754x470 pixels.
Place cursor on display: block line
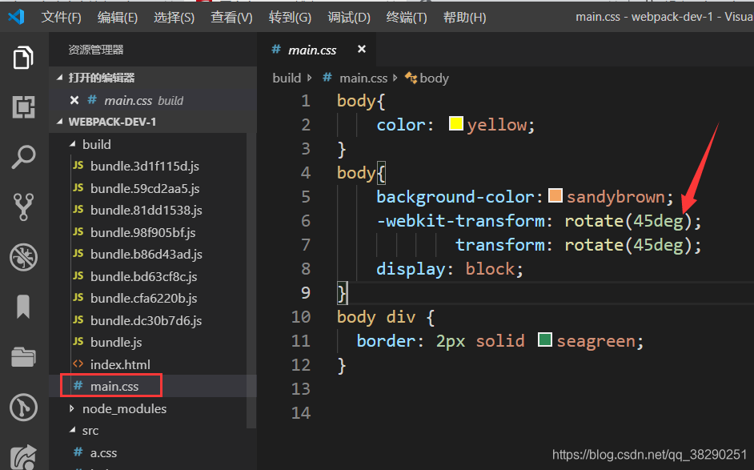tap(450, 269)
